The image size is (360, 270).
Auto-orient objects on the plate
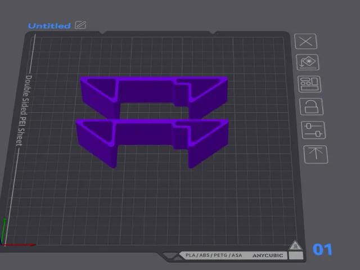pos(308,62)
